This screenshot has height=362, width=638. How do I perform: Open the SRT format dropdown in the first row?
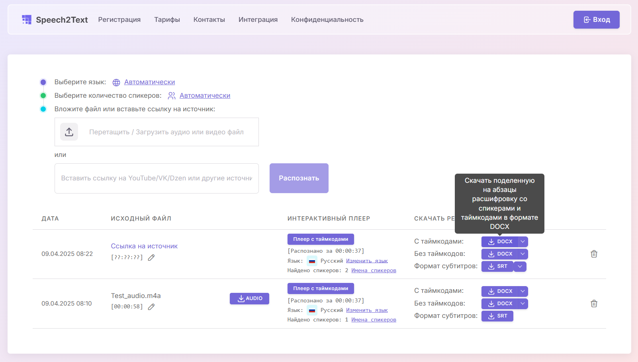coord(520,266)
